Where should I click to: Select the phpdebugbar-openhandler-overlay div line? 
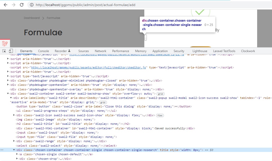click(x=87, y=89)
